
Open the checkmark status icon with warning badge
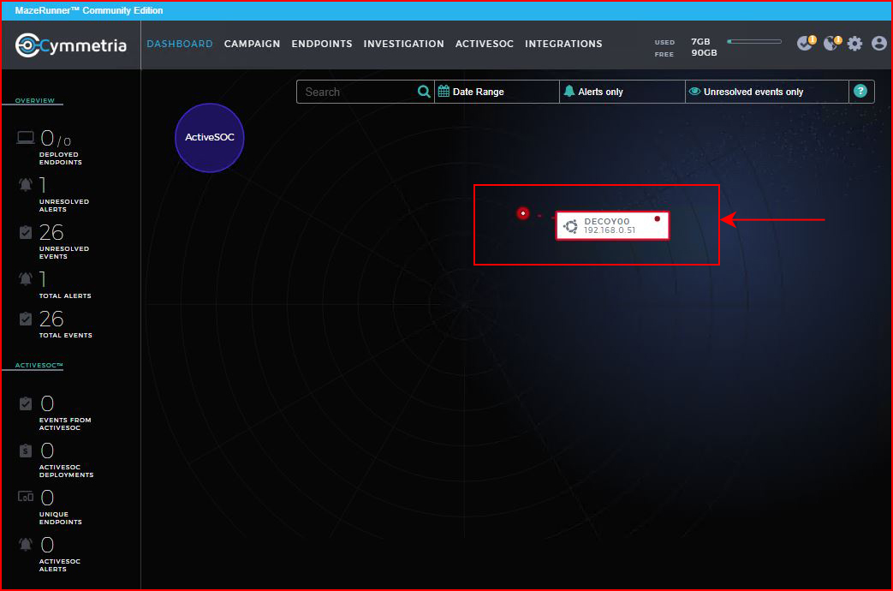pyautogui.click(x=806, y=43)
